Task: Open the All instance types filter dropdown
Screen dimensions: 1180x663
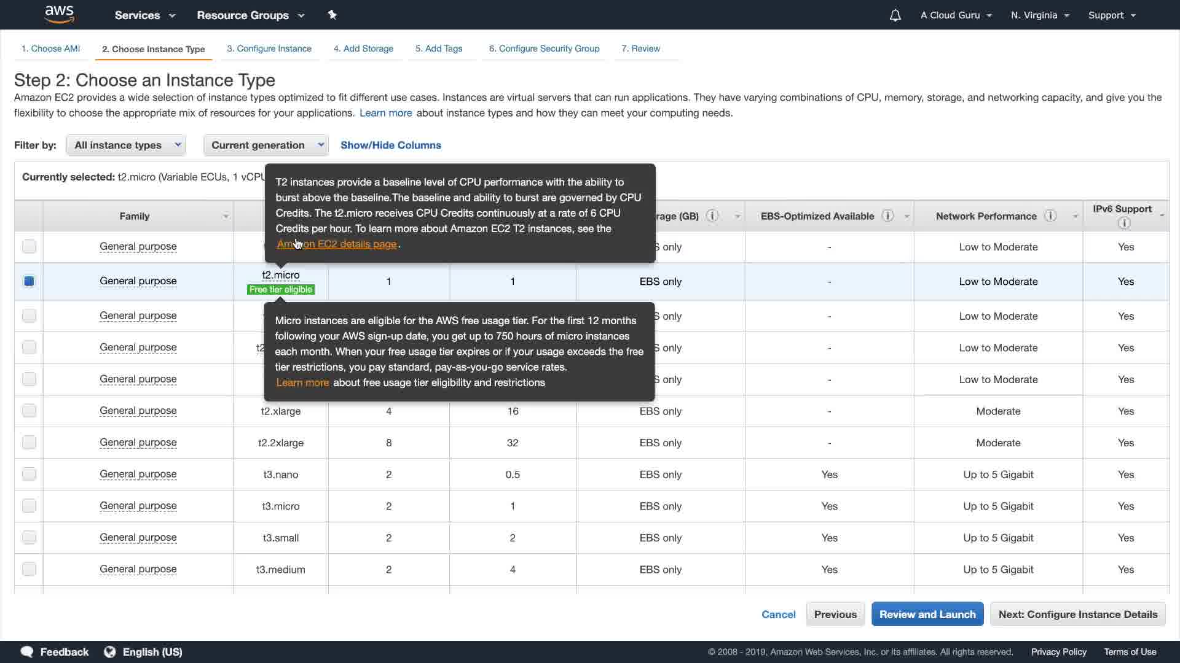Action: [126, 145]
